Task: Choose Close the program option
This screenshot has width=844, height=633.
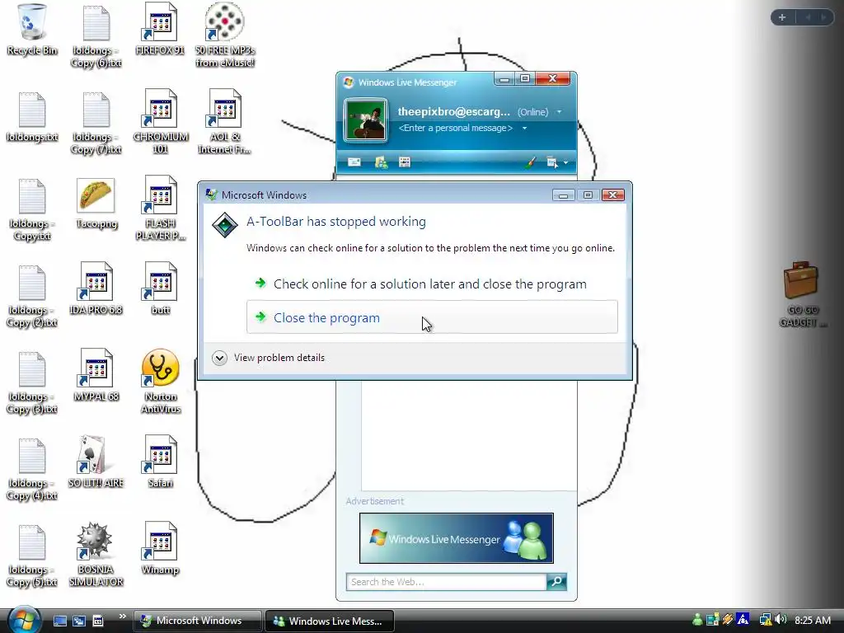Action: click(x=432, y=317)
